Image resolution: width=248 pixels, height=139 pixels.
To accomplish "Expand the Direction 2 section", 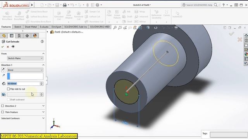I will 43,106.
